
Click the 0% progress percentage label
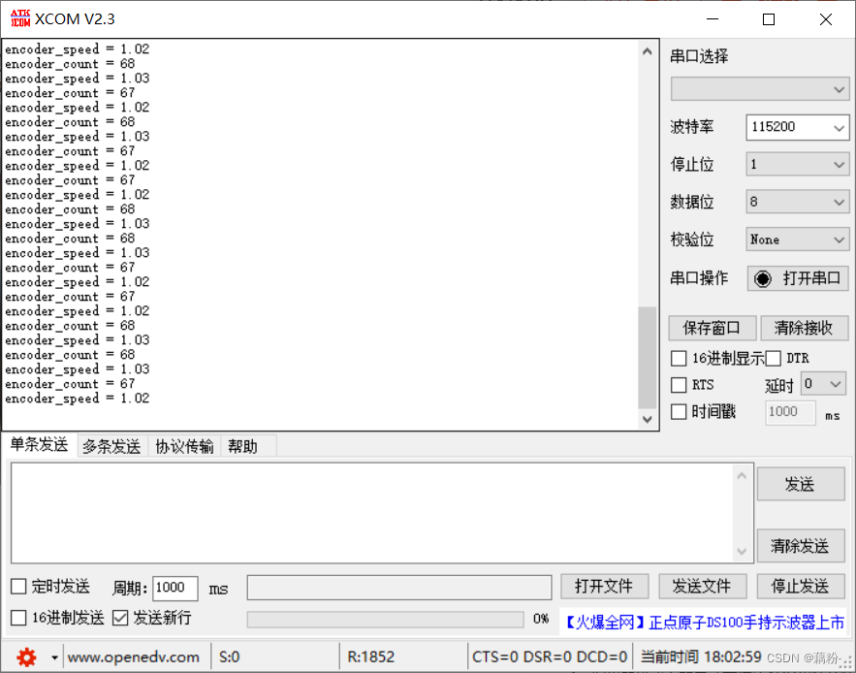pos(541,619)
